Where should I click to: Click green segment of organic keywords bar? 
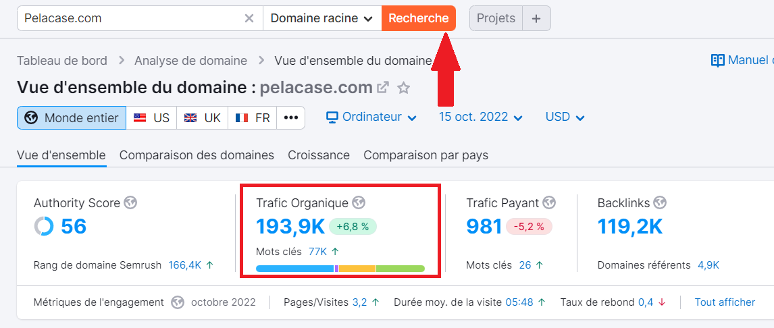click(x=401, y=269)
